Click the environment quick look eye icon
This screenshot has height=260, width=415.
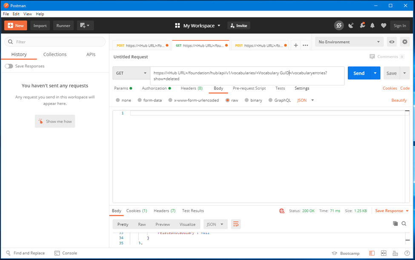(x=392, y=42)
